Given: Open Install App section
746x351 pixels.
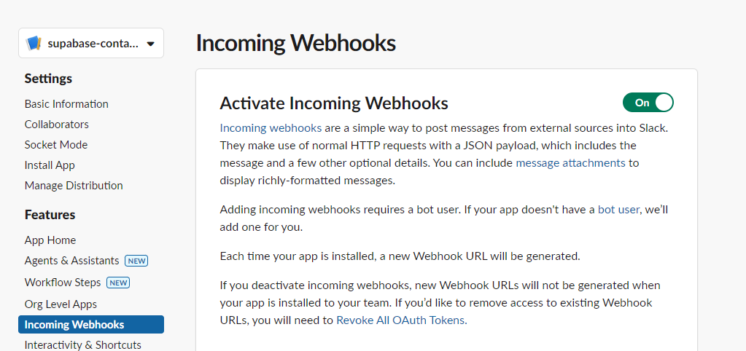Looking at the screenshot, I should tap(50, 165).
